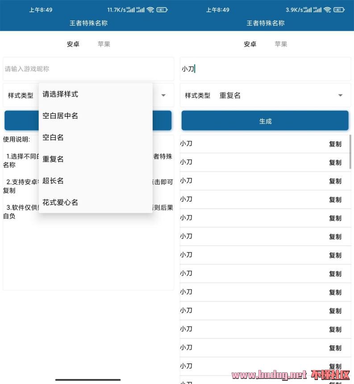354x384 pixels.
Task: Choose 空白名 style option
Action: tap(53, 138)
